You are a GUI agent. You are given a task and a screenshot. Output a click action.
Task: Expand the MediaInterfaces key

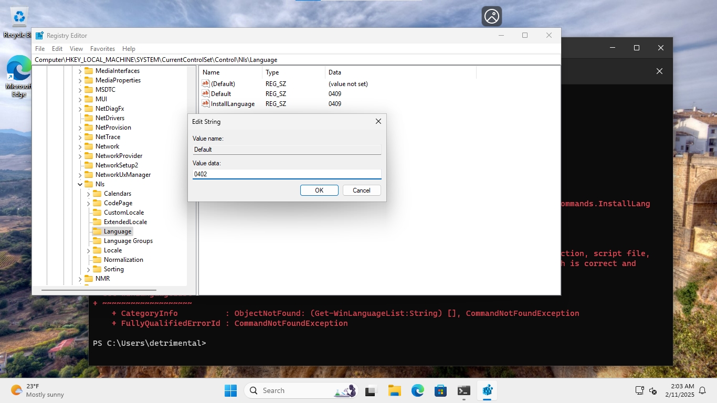(80, 71)
